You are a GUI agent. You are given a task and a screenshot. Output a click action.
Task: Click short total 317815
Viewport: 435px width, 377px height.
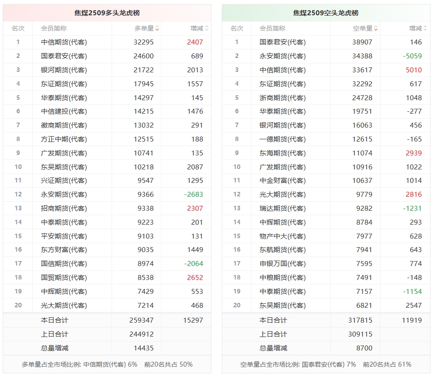click(360, 320)
